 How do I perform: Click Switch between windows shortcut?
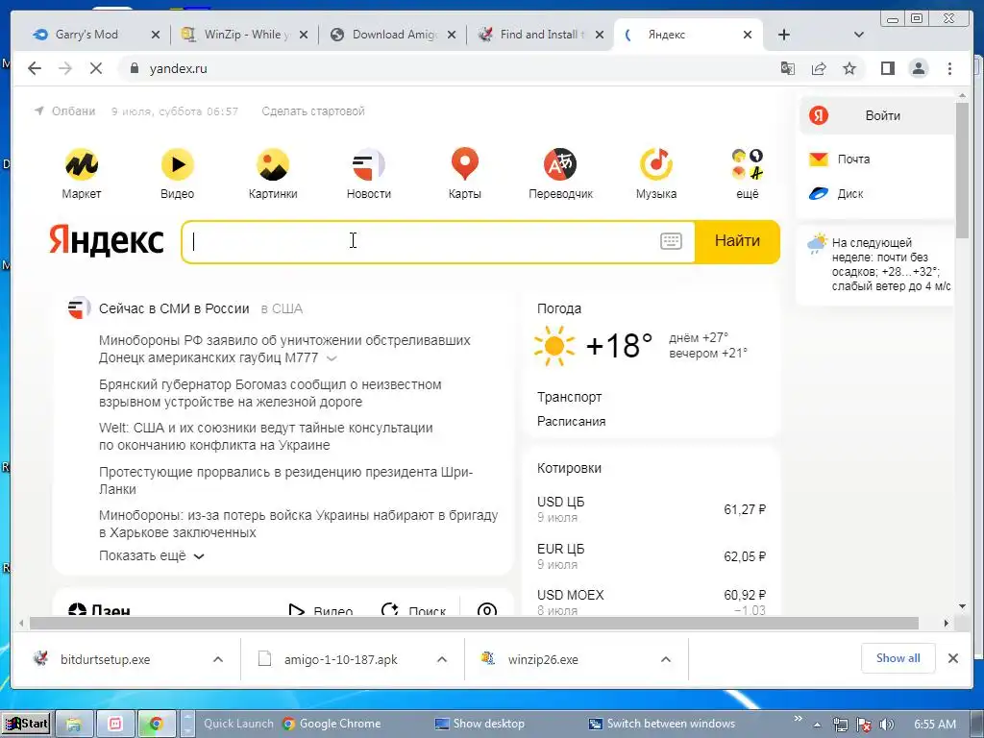point(661,724)
